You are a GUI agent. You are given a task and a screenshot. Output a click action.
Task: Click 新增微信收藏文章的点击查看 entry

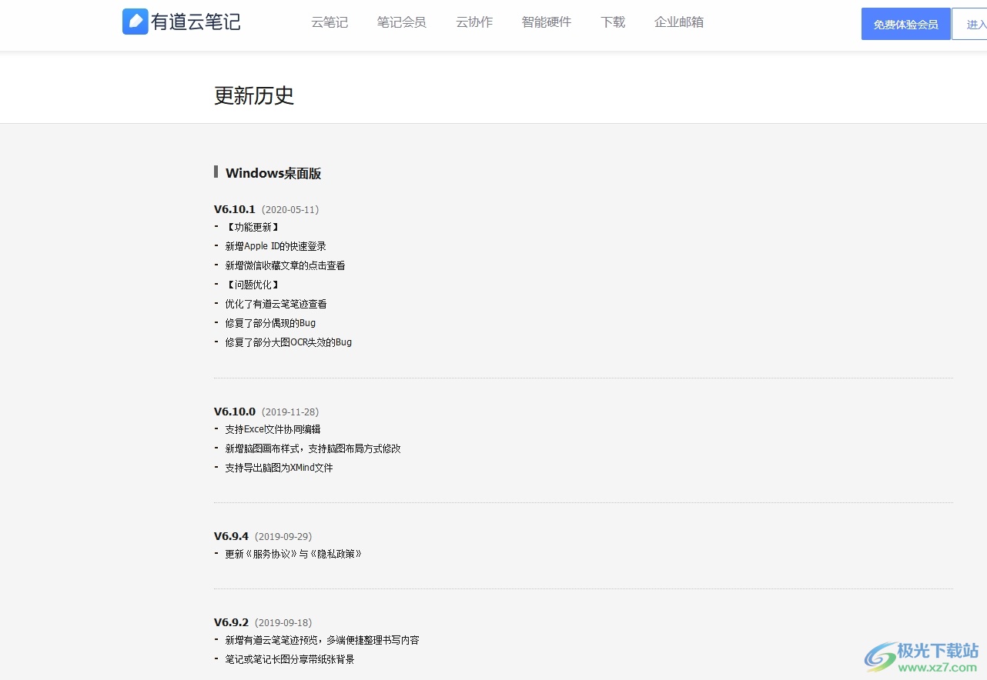pyautogui.click(x=285, y=265)
